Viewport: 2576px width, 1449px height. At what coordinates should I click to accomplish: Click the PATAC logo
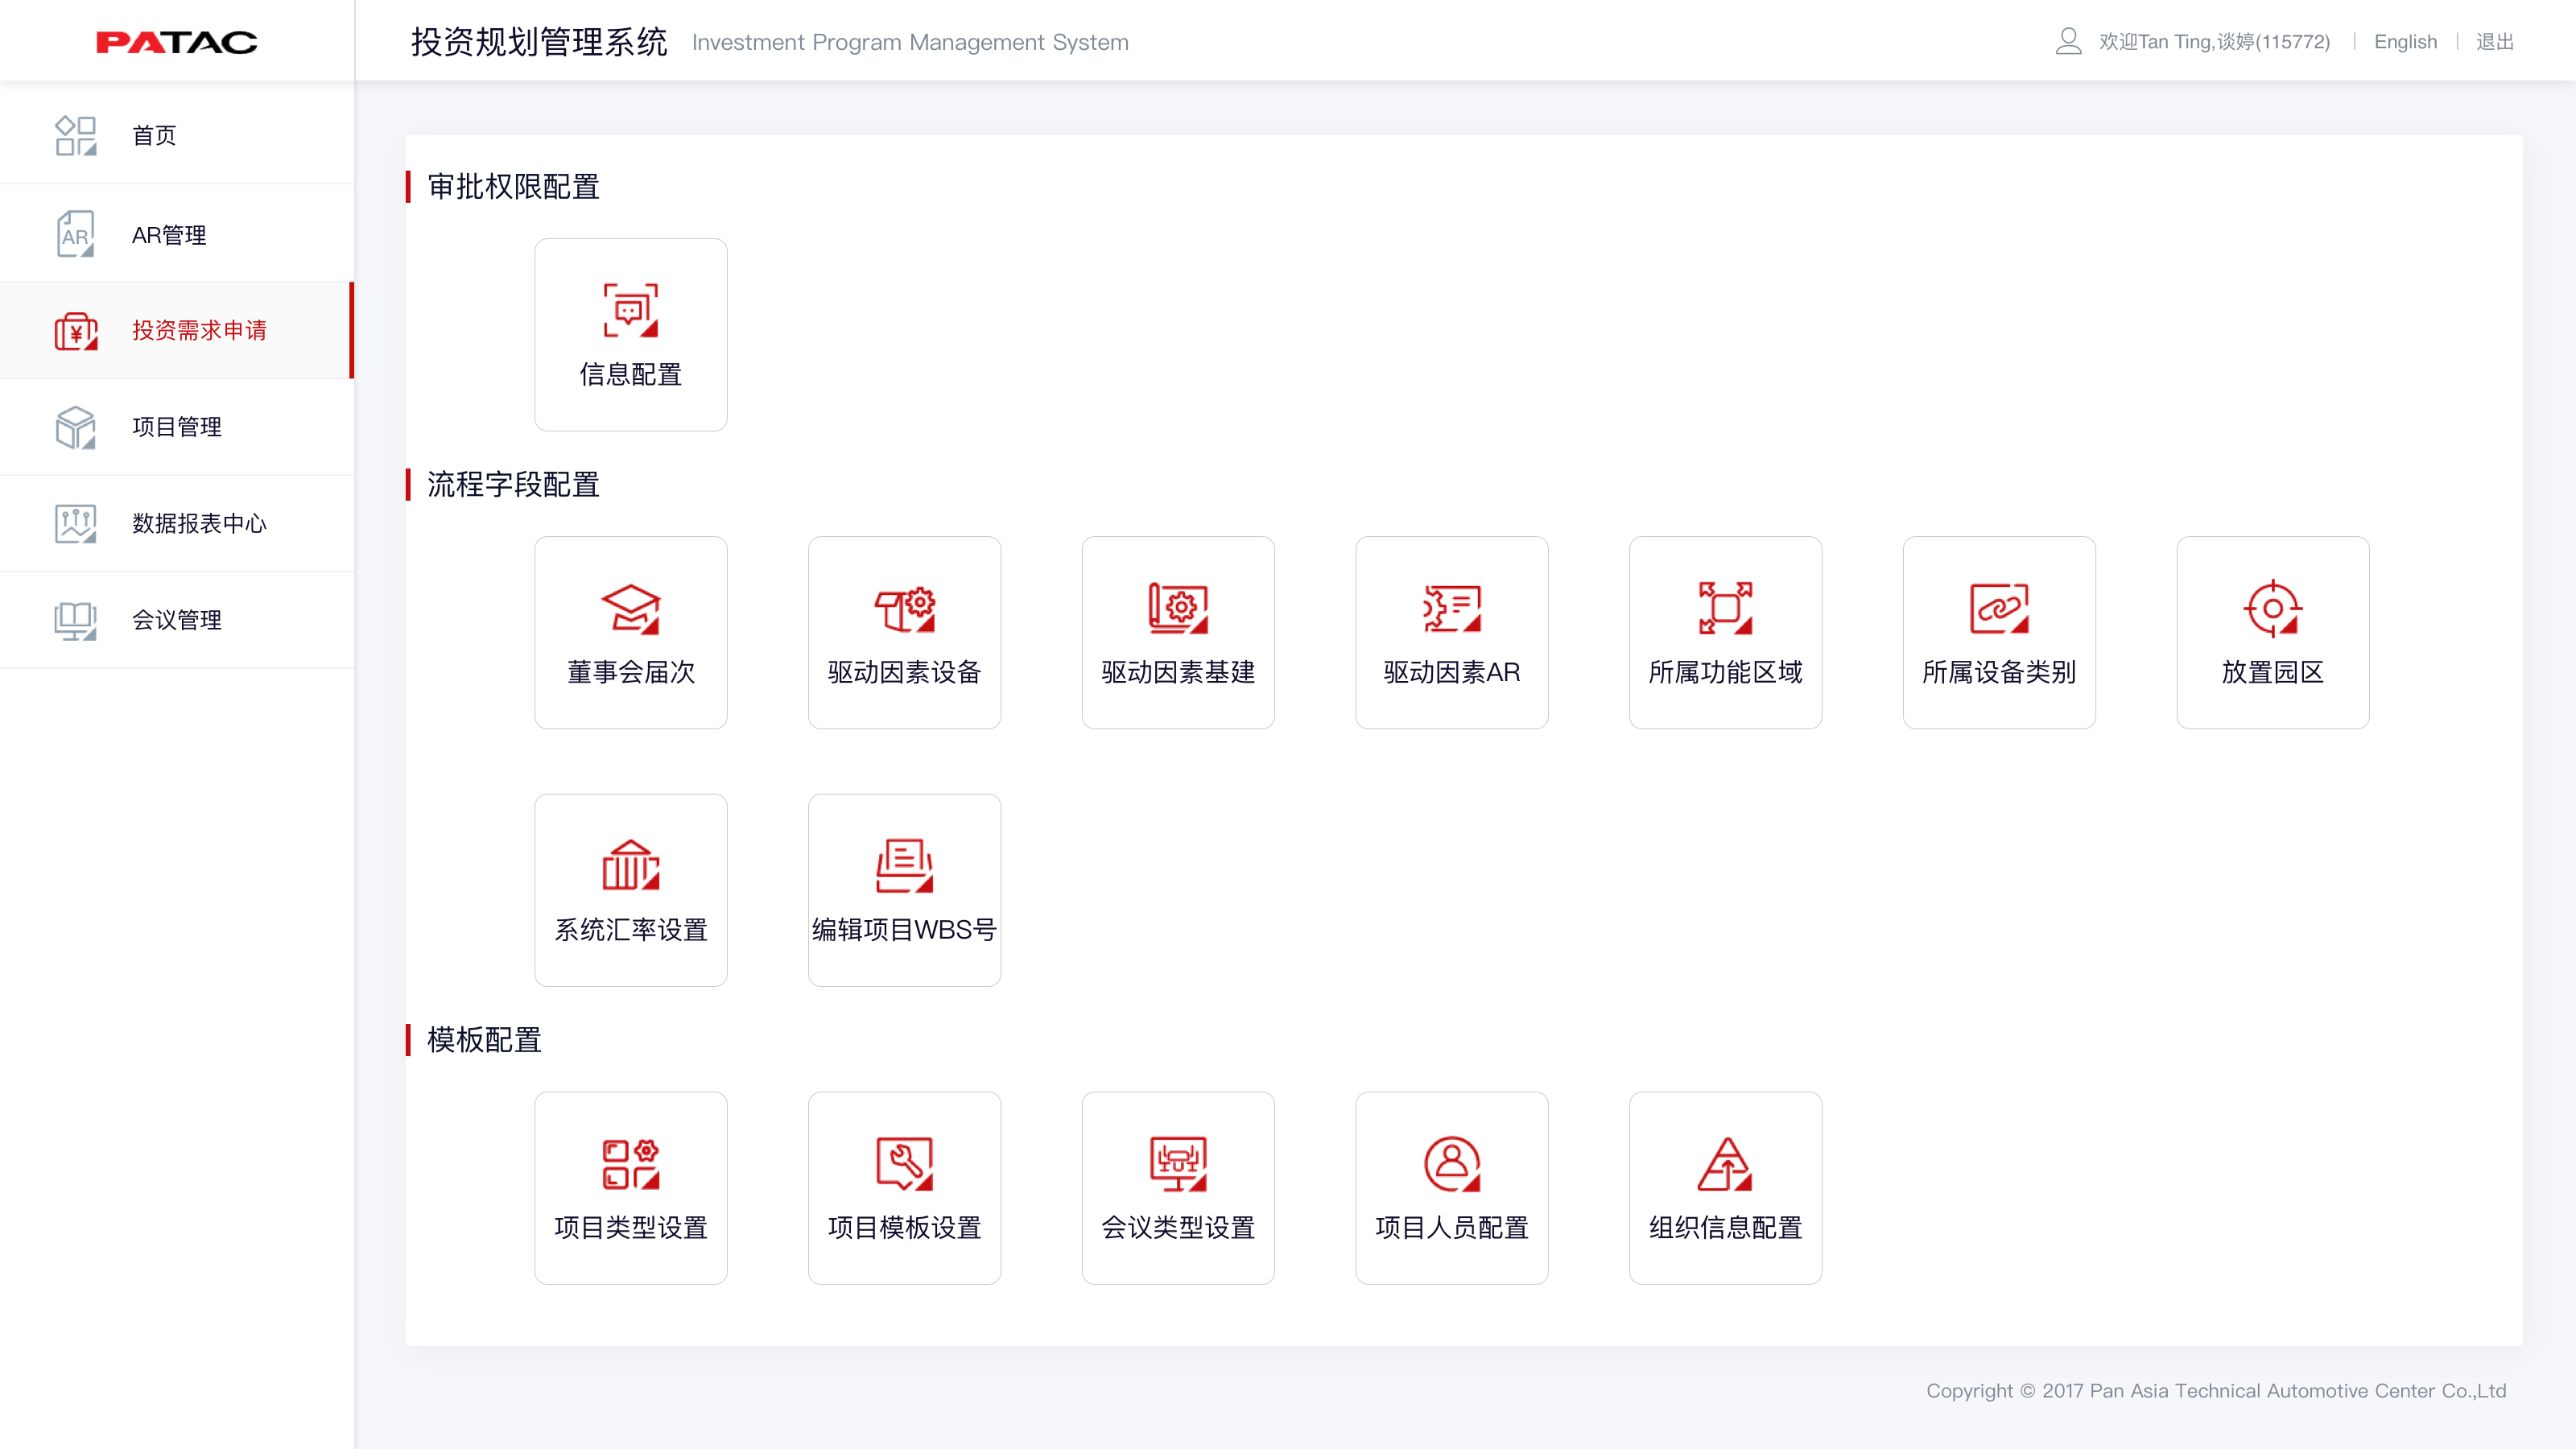(x=176, y=41)
